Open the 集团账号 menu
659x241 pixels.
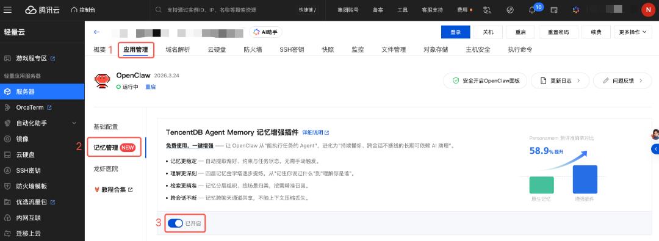click(x=348, y=10)
